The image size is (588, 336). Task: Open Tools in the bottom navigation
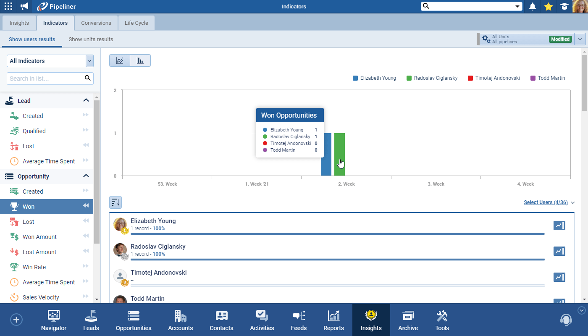[442, 320]
